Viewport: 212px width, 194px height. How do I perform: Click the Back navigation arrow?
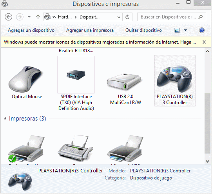8,17
